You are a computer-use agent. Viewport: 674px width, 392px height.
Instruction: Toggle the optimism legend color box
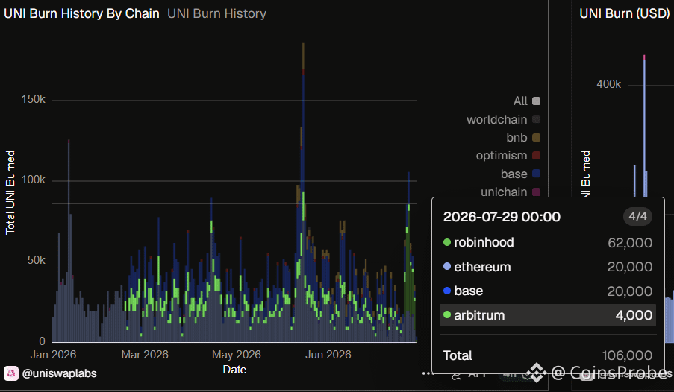click(x=536, y=156)
